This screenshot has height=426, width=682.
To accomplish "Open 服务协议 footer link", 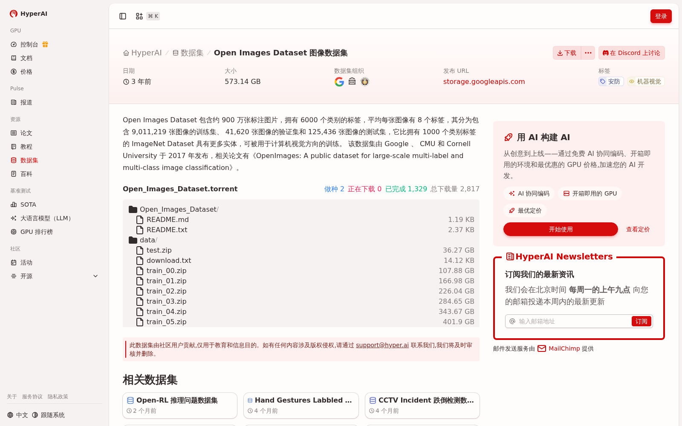I will tap(32, 397).
